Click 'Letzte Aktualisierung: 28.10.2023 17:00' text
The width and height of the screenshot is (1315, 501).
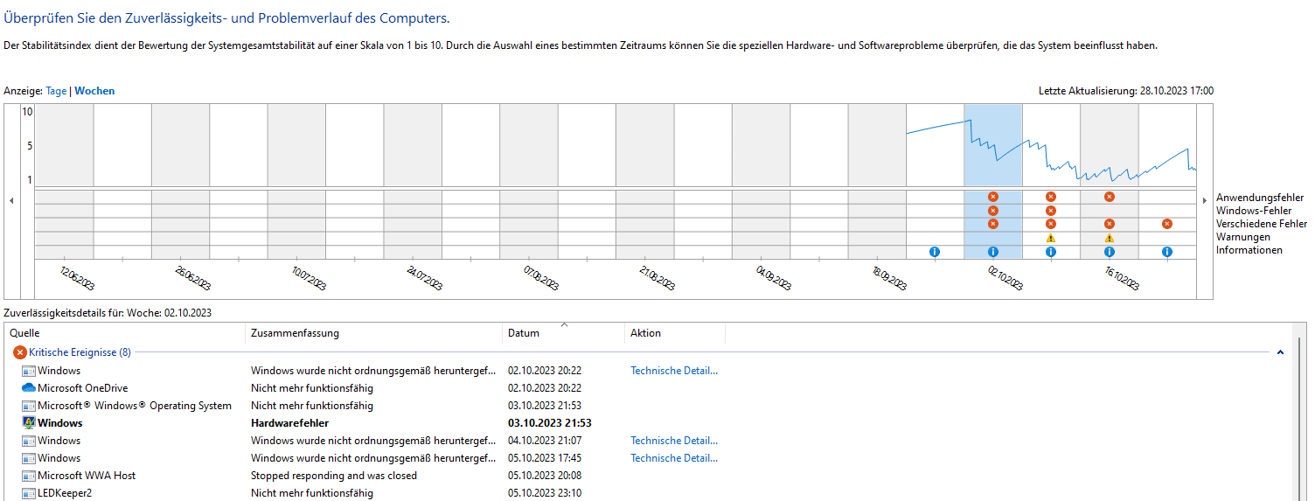[1126, 91]
